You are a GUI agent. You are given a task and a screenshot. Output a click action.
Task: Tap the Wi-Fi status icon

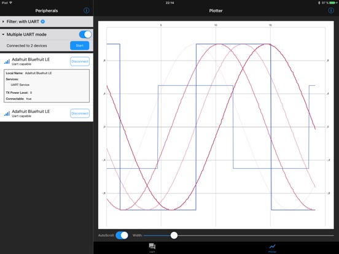[x=11, y=3]
